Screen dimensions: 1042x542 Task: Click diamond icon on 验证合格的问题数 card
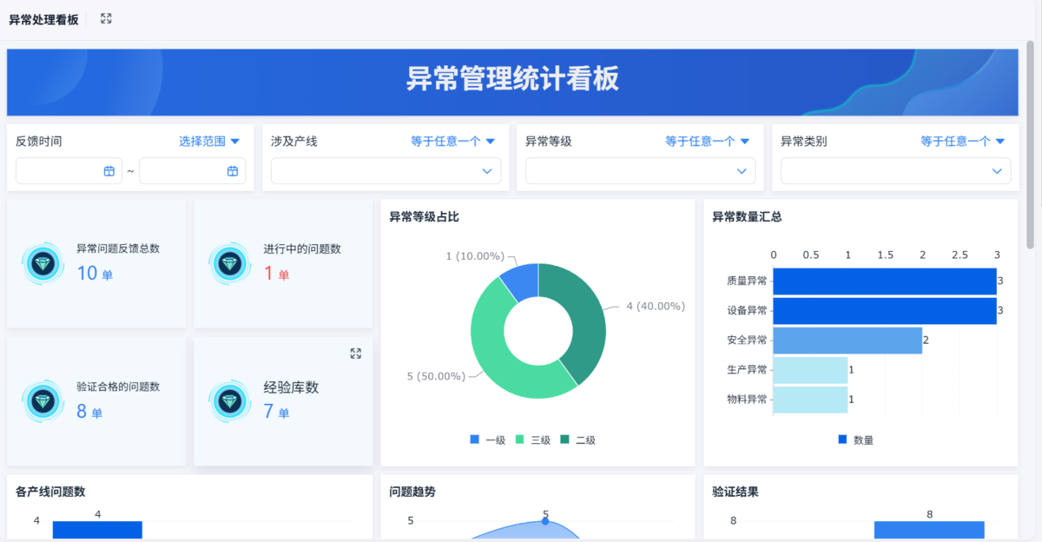tap(43, 400)
